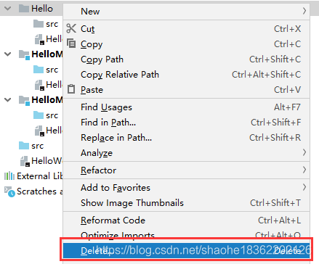Select Reformat Code entry

pos(186,220)
